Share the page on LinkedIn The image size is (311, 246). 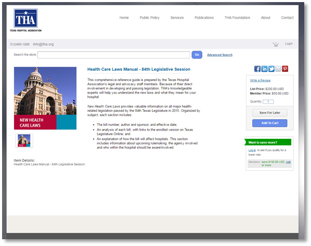(264, 69)
